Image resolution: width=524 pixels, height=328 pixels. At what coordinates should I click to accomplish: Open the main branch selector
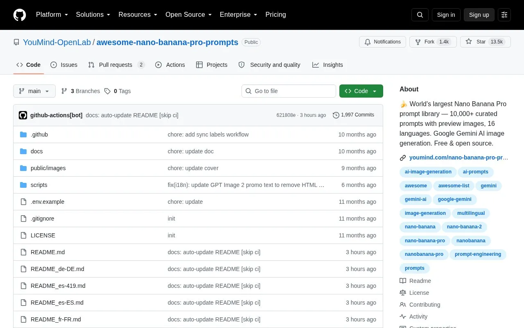pos(34,91)
